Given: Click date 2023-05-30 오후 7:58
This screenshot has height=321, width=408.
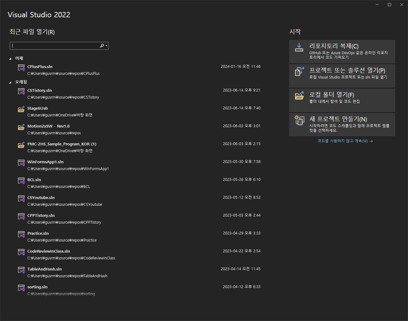Looking at the screenshot, I should point(242,161).
